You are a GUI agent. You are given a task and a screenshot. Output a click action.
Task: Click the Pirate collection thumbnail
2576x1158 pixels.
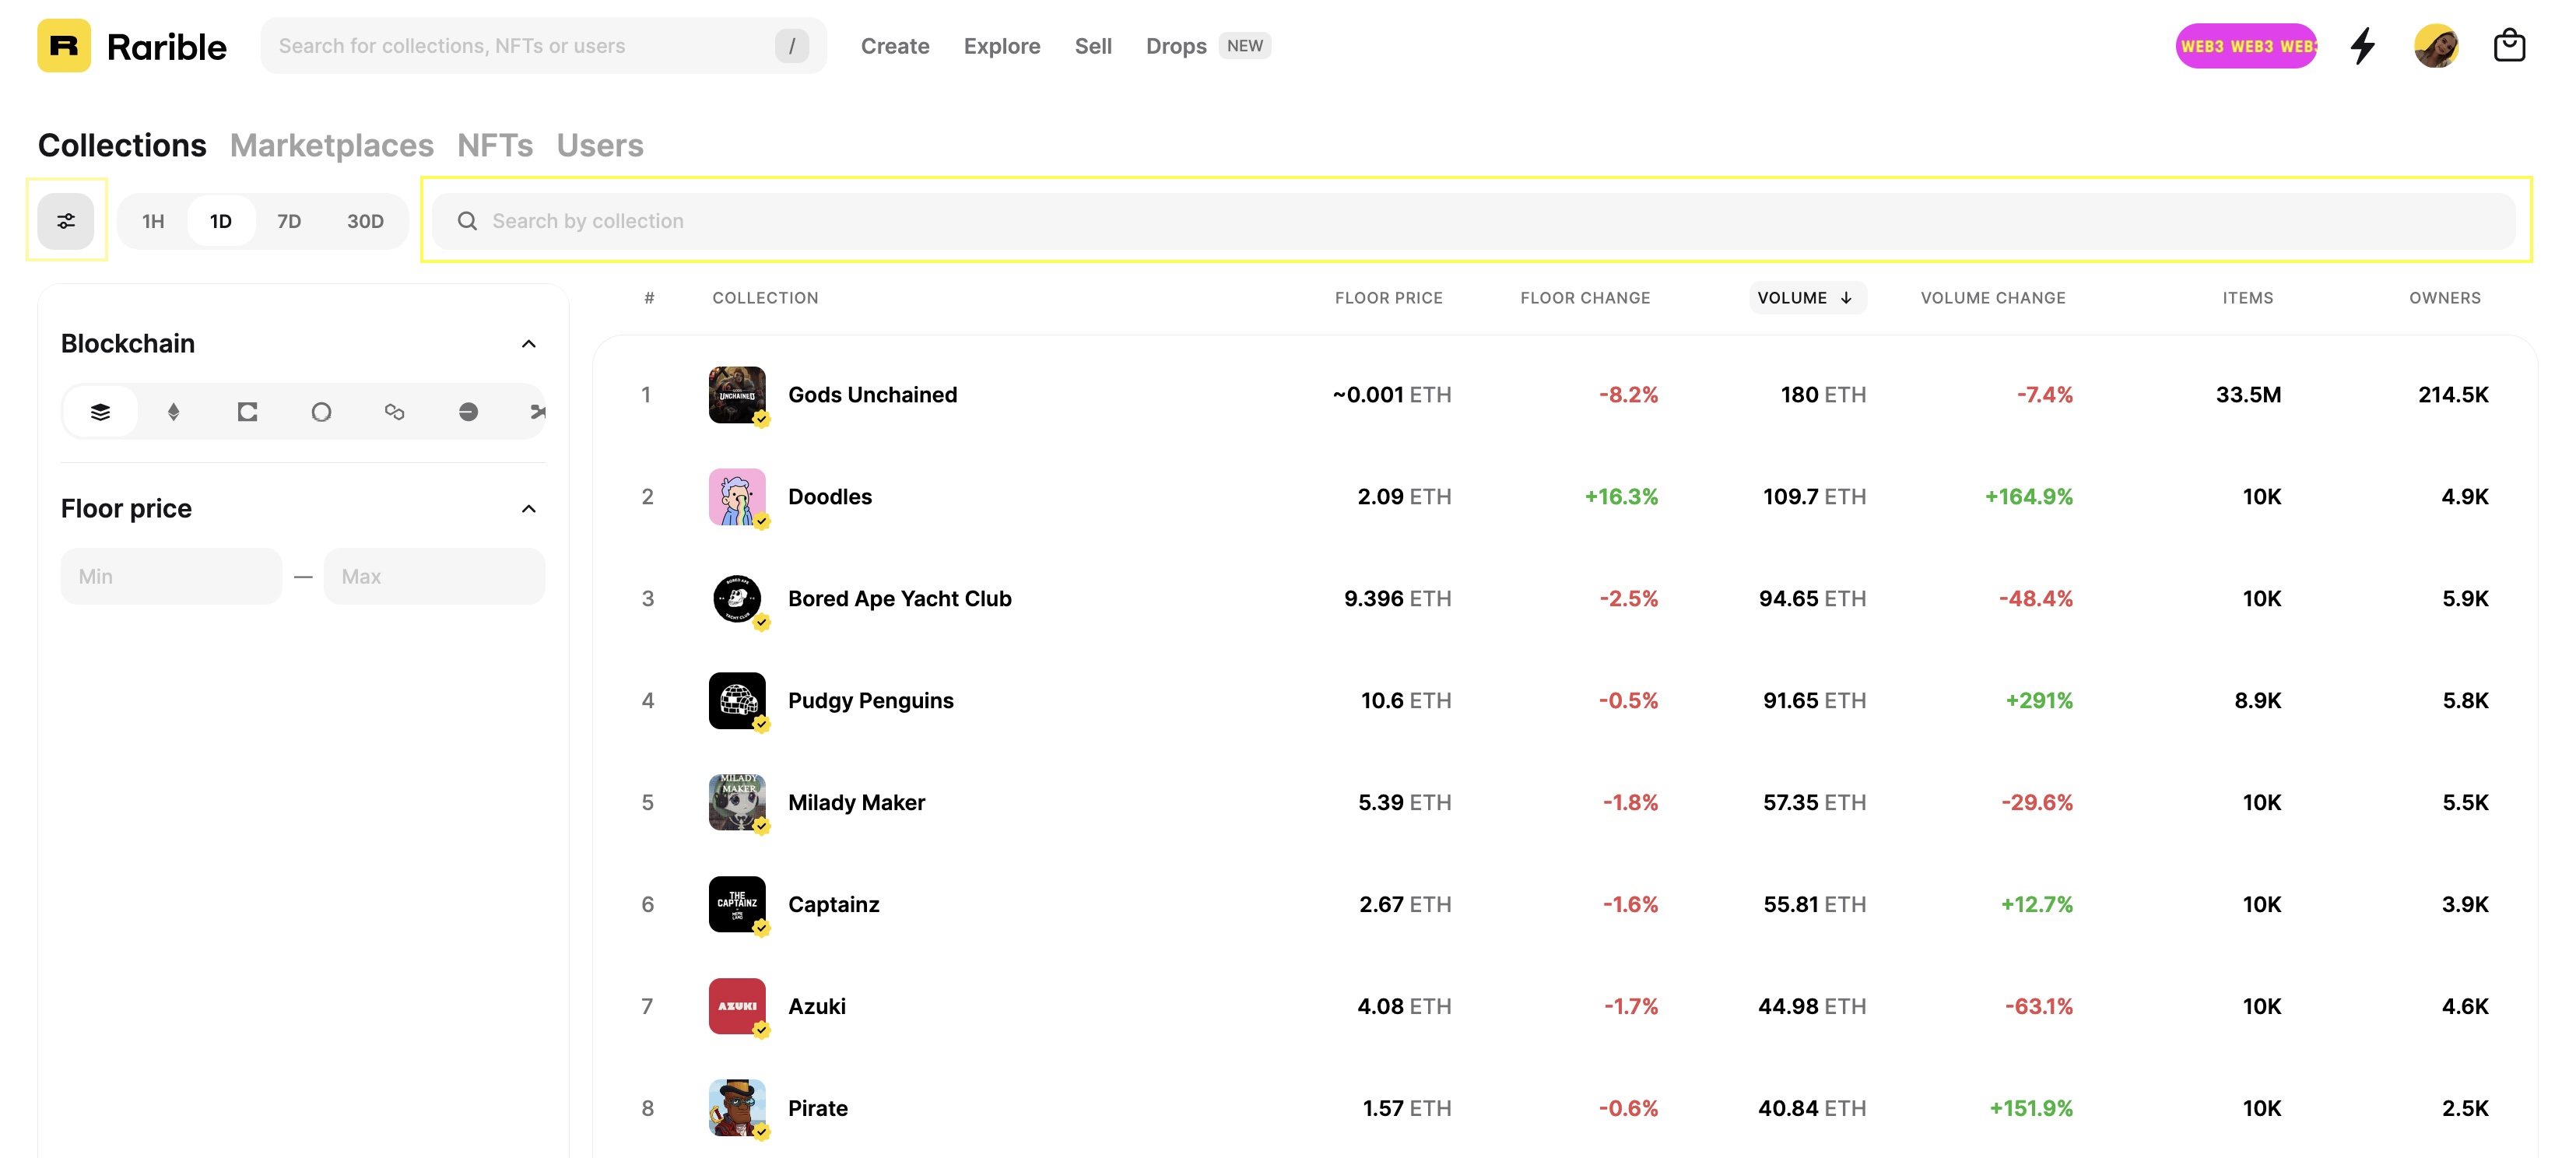point(737,1108)
